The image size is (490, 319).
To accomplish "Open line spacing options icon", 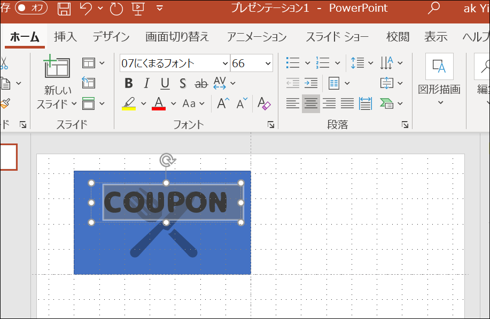I will (357, 62).
